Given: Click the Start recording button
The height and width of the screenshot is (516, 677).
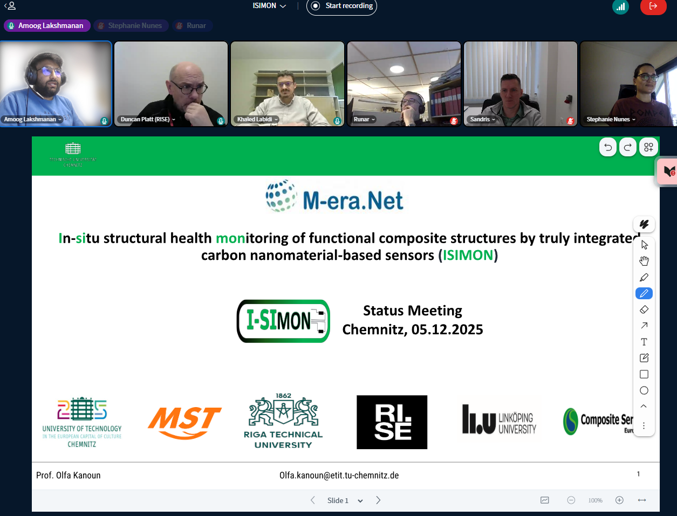Looking at the screenshot, I should coord(341,6).
